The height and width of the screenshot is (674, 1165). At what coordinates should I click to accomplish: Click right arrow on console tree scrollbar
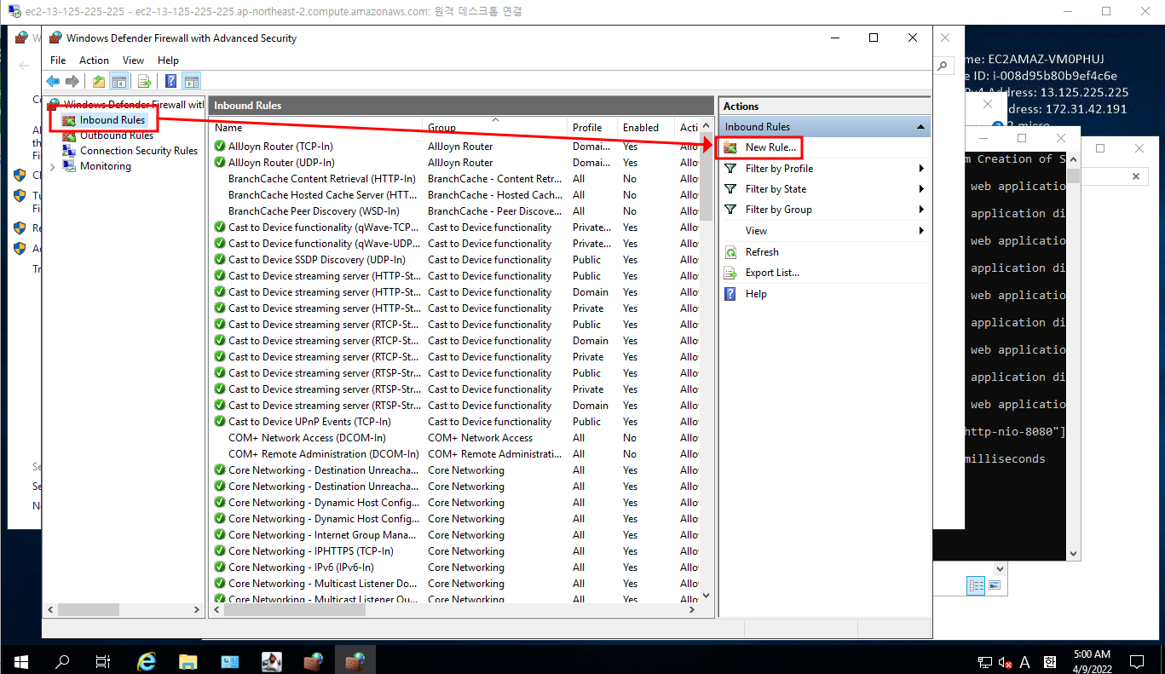pyautogui.click(x=197, y=610)
